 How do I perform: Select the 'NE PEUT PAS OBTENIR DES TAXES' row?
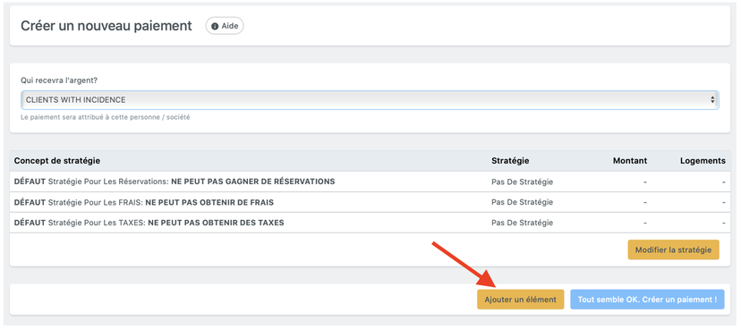click(370, 223)
